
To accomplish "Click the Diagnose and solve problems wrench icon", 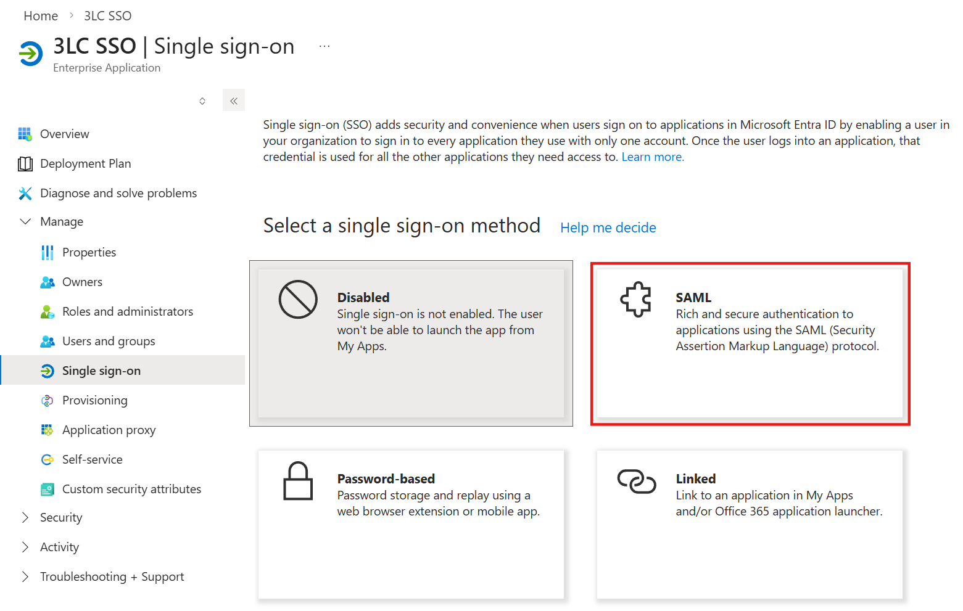I will pos(25,193).
